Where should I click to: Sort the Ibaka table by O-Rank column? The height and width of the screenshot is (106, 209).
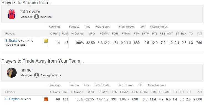click(x=55, y=34)
